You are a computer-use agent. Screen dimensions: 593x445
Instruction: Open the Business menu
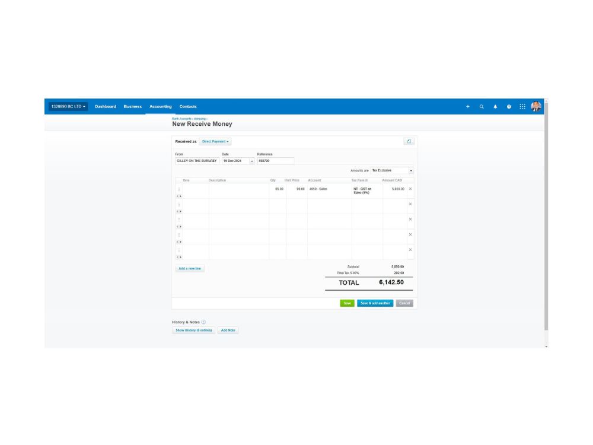133,107
